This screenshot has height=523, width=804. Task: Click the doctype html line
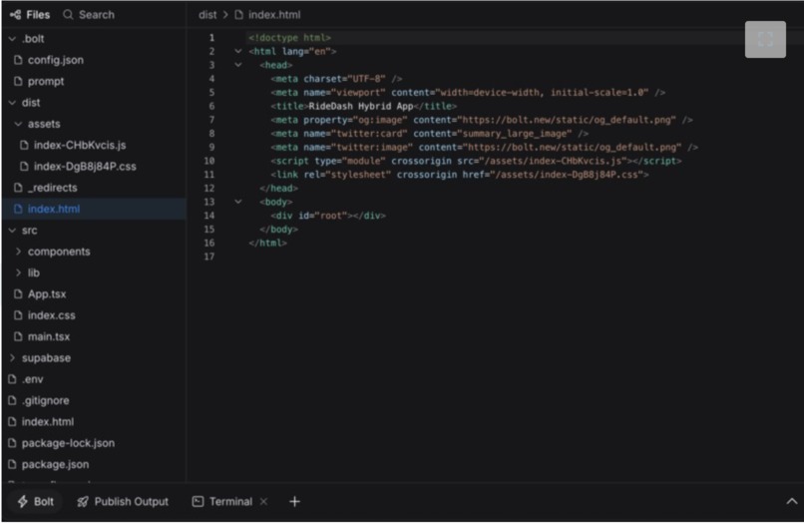[x=289, y=38]
